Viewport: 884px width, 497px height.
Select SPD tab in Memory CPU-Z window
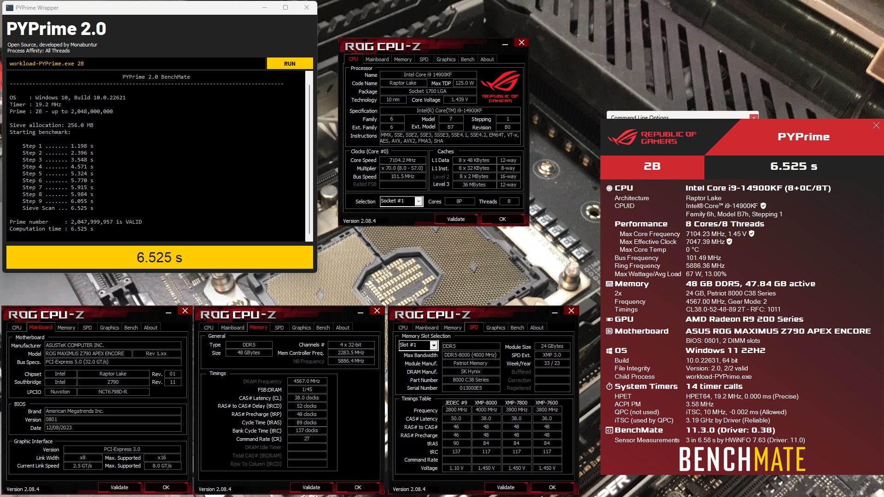pyautogui.click(x=279, y=328)
